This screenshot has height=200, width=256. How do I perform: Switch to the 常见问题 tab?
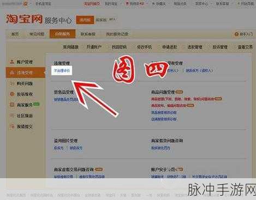tap(37, 34)
